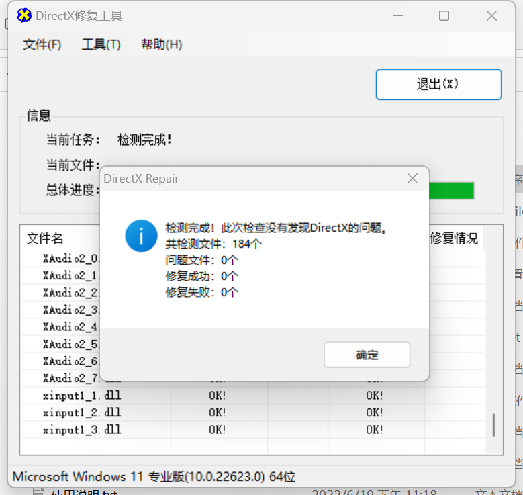Image resolution: width=523 pixels, height=495 pixels.
Task: Click the DirectX repair tool title icon
Action: point(24,15)
